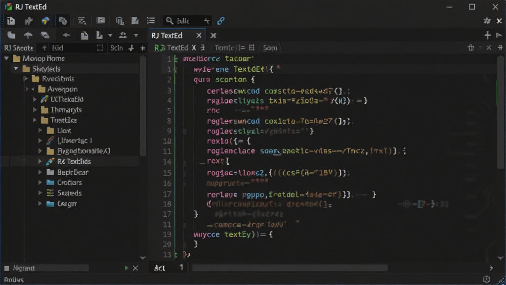506x285 pixels.
Task: Toggle the pin icon in the sidebar header
Action: tap(131, 48)
